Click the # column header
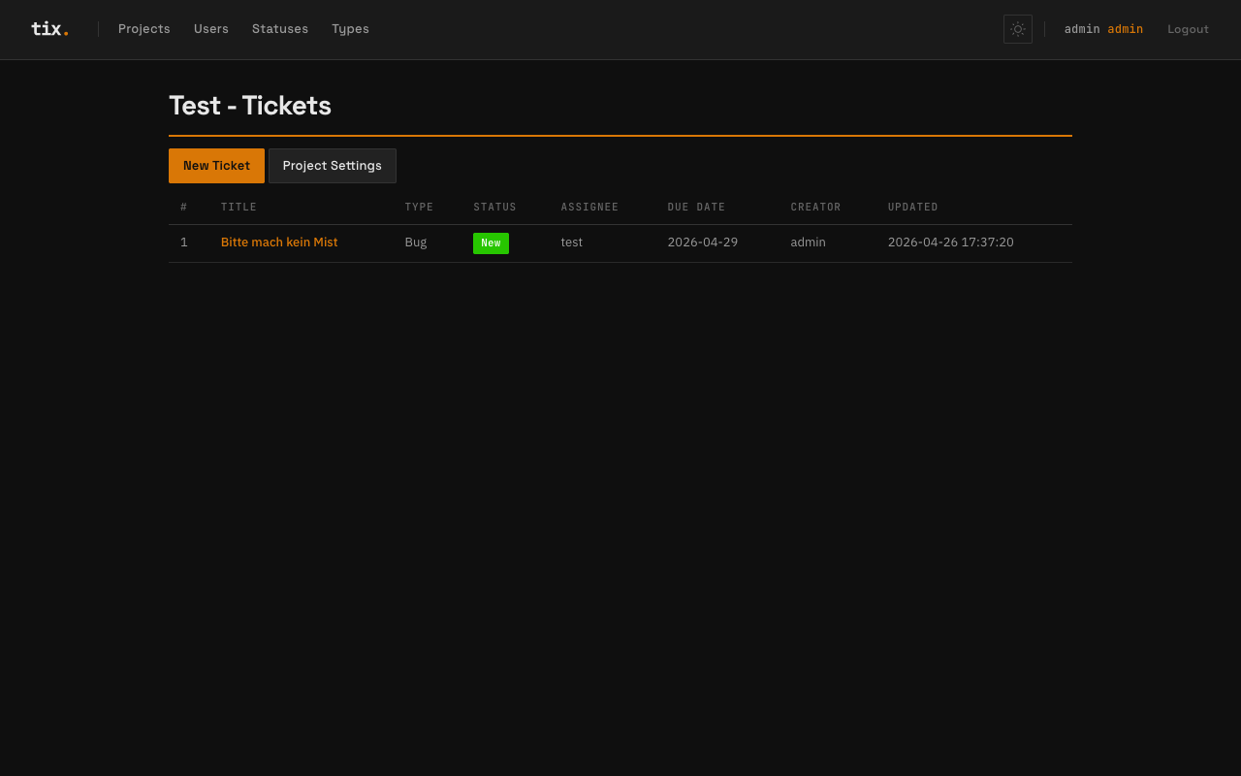1241x776 pixels. click(183, 207)
